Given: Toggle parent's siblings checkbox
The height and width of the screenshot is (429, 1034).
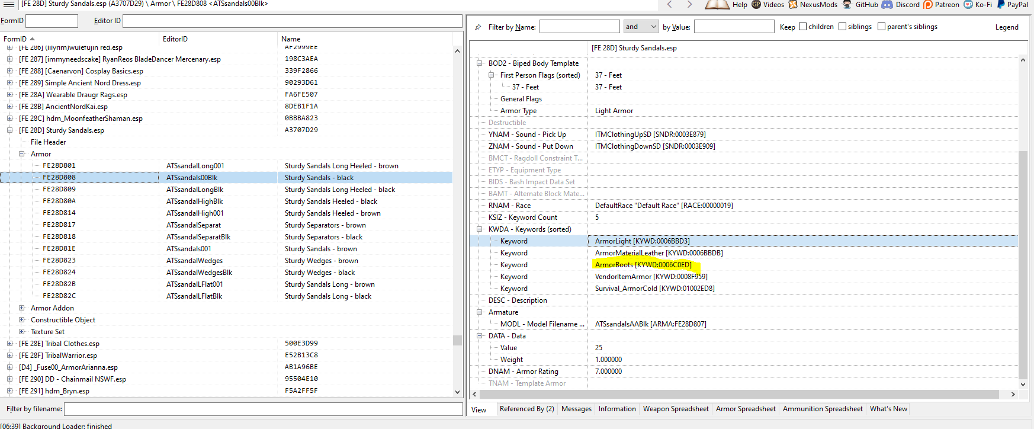Looking at the screenshot, I should click(x=881, y=27).
